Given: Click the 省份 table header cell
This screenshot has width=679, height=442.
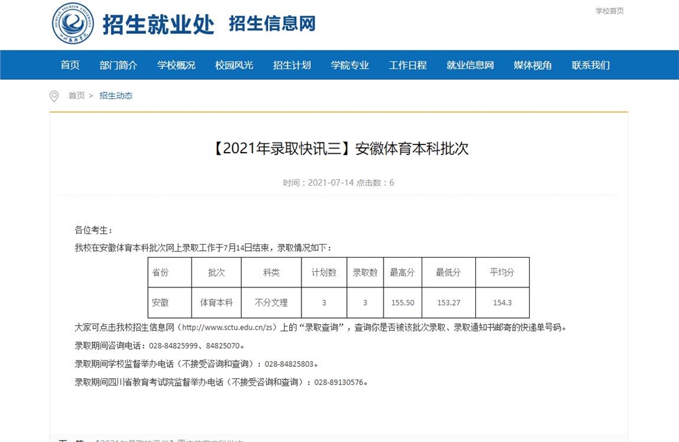Looking at the screenshot, I should [170, 273].
